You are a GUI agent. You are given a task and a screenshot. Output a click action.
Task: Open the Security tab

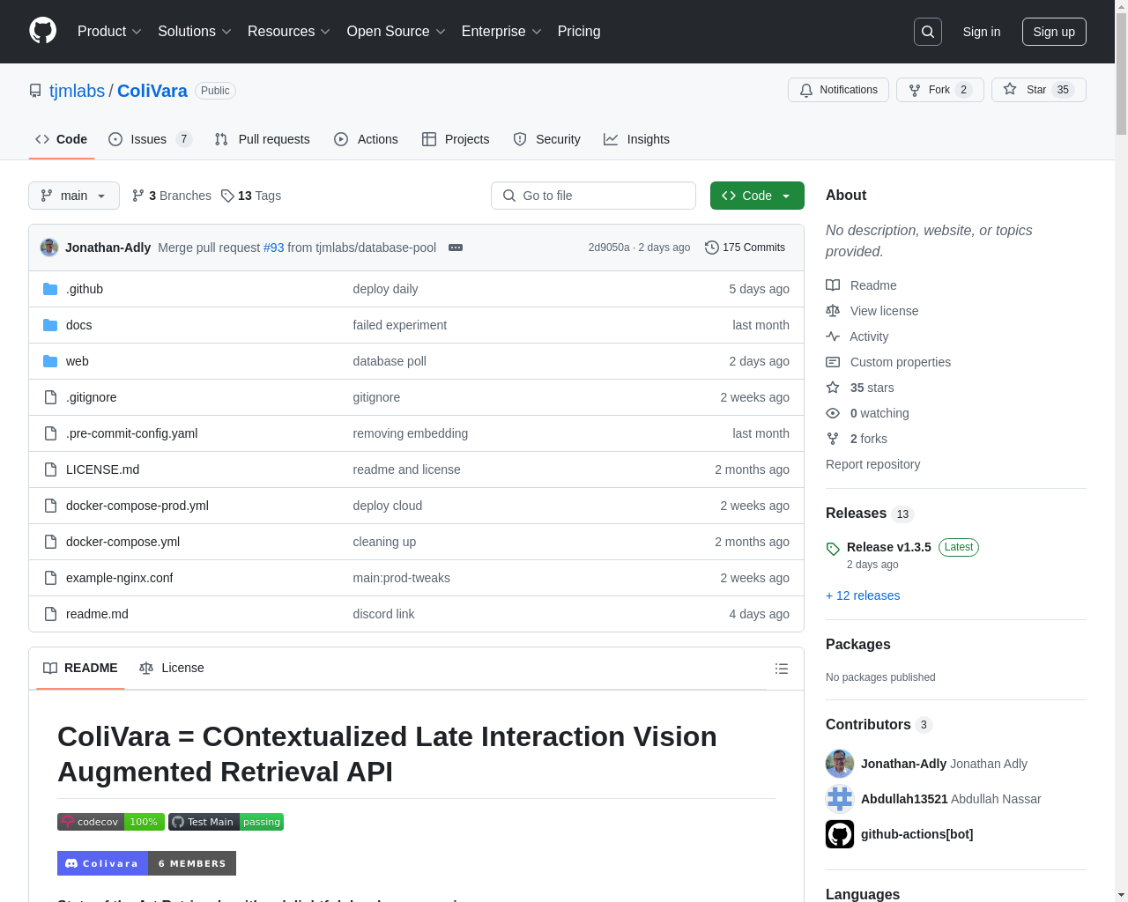pyautogui.click(x=546, y=139)
